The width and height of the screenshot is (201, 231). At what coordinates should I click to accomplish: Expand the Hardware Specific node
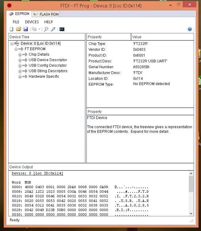tap(20, 77)
